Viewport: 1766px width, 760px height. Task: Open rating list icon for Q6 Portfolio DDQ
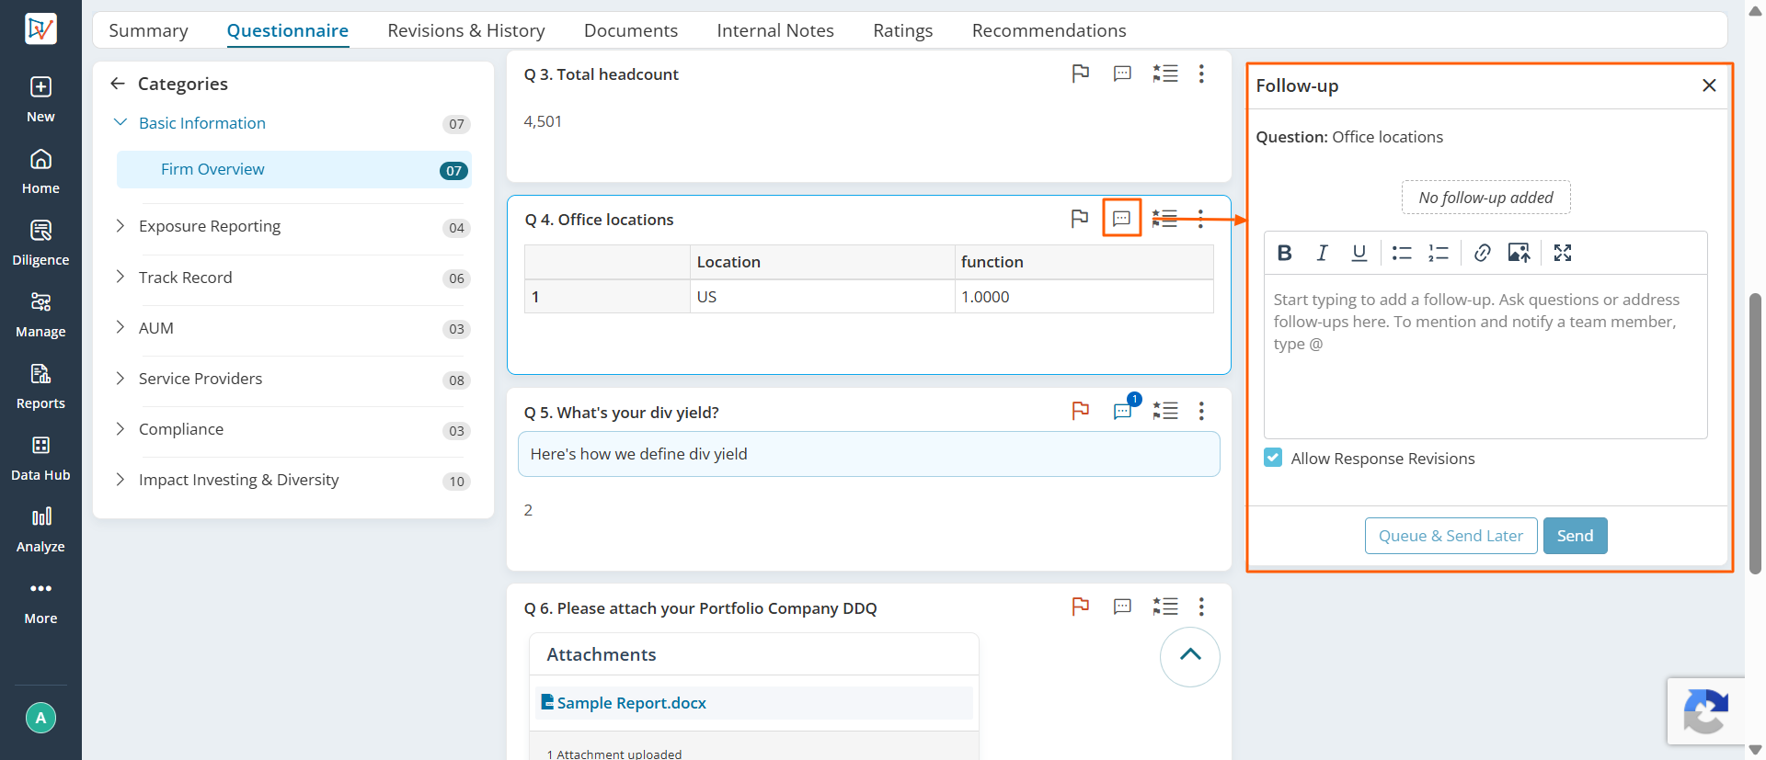point(1165,607)
